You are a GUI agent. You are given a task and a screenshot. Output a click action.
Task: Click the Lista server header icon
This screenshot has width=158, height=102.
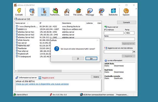(x=16, y=19)
